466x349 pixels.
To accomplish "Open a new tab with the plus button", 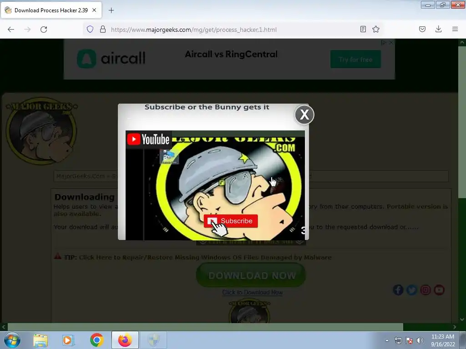I will (x=111, y=10).
